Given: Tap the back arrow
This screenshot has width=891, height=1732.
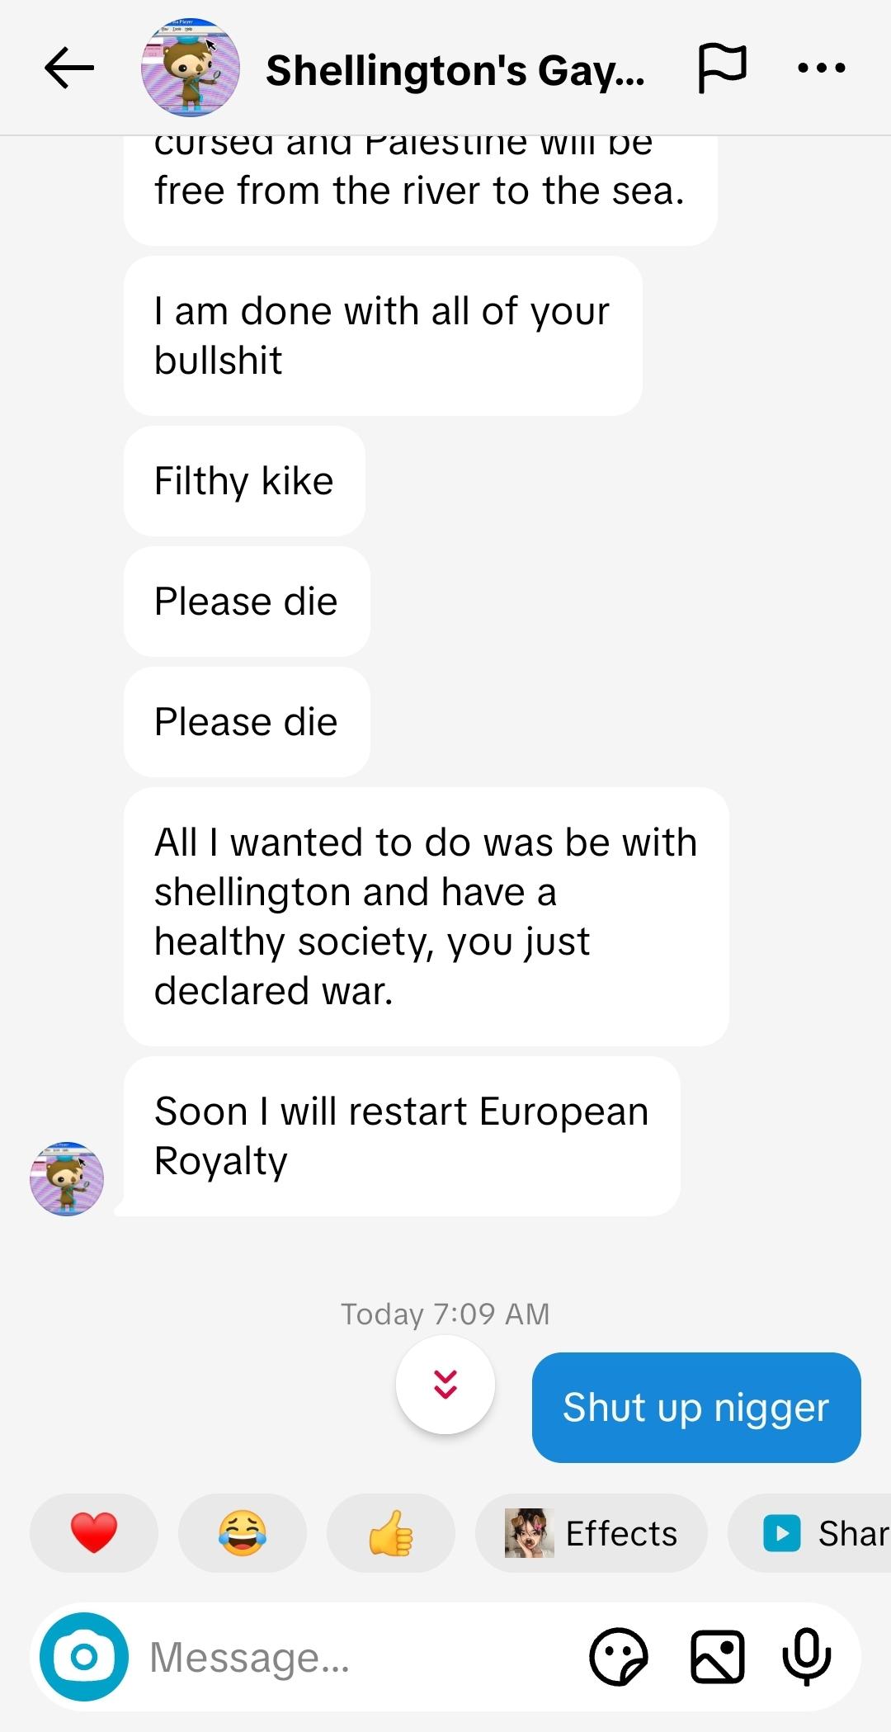Looking at the screenshot, I should [69, 68].
